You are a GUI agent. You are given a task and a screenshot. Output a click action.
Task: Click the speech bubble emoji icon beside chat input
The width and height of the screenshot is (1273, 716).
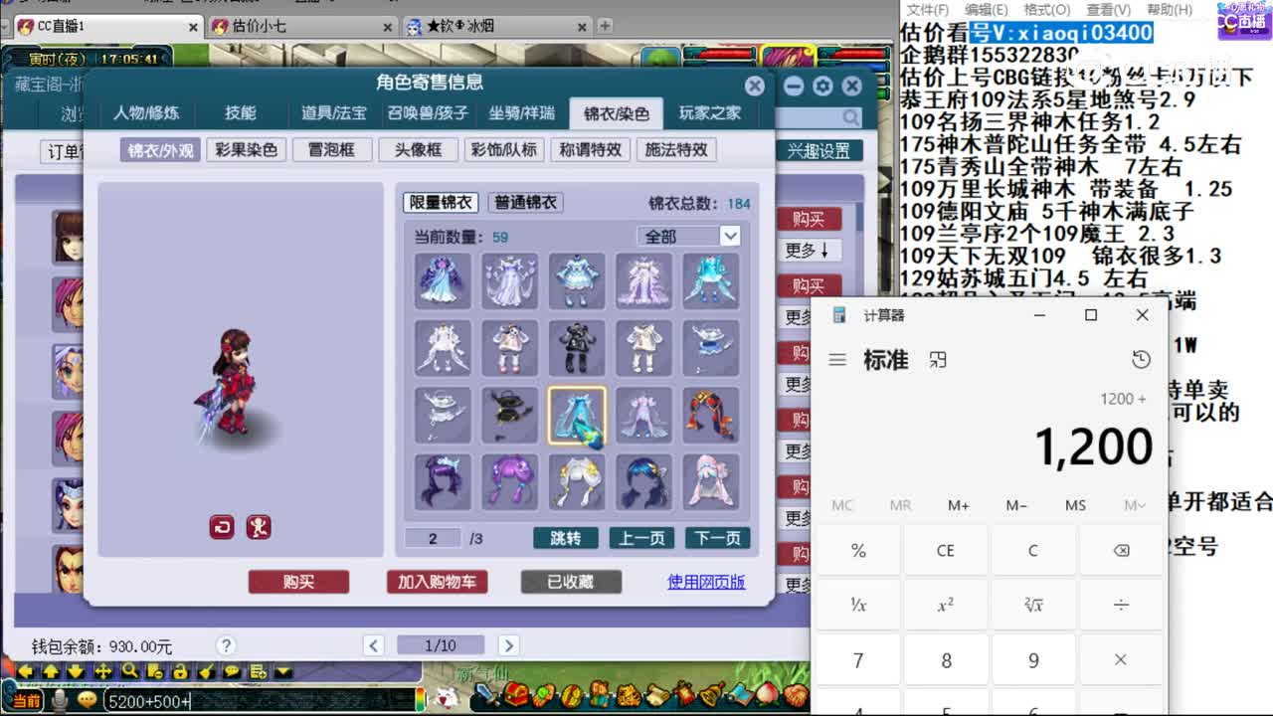click(88, 700)
